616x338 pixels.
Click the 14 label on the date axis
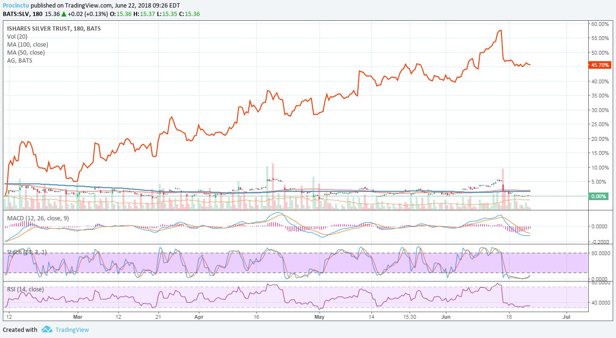[371, 317]
